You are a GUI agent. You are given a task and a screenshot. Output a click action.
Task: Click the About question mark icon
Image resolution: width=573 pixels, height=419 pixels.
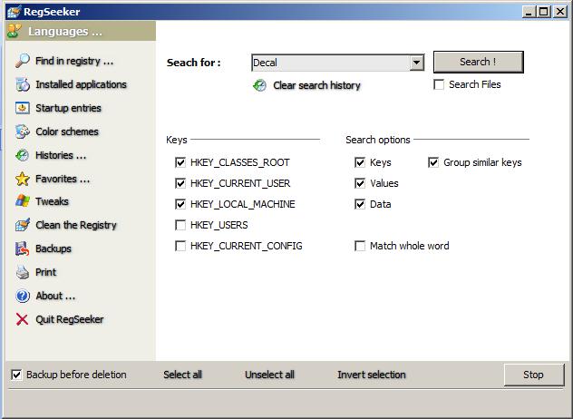tap(23, 296)
